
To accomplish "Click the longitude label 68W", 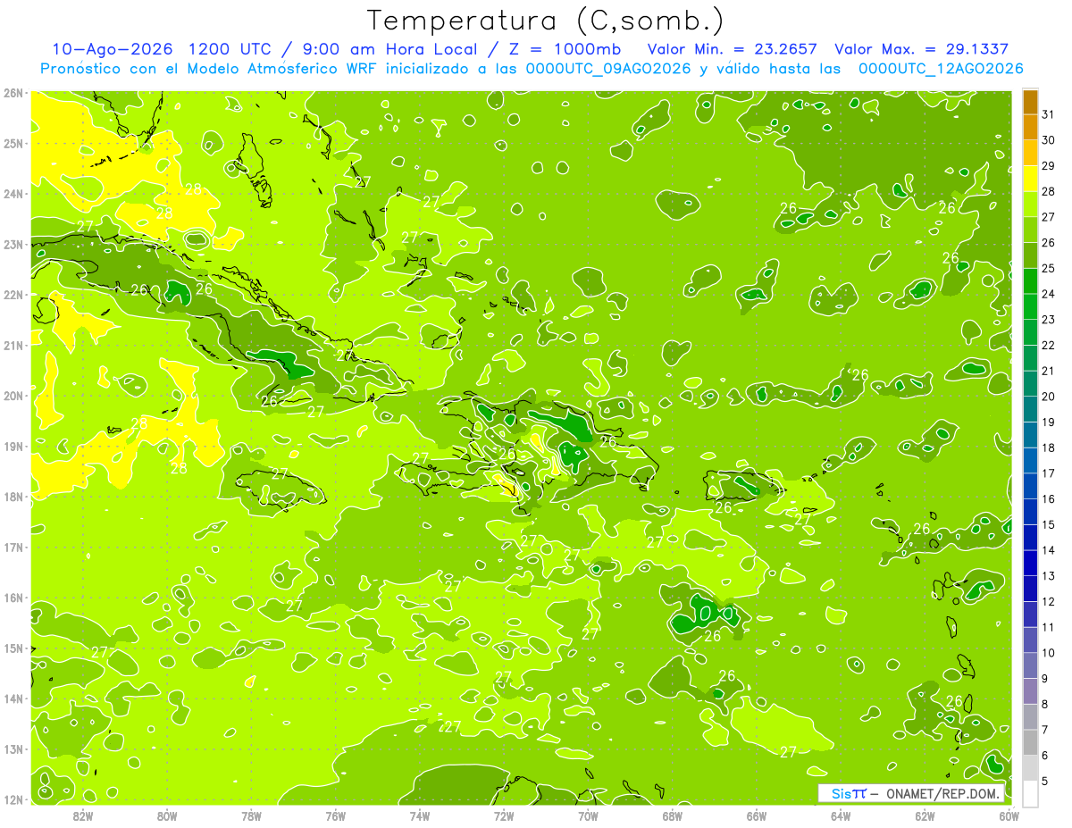I will [673, 815].
